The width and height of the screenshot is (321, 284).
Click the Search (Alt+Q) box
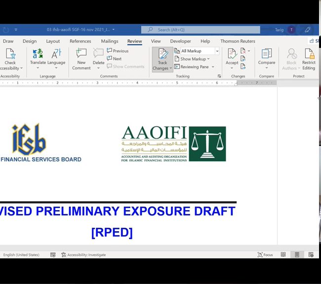point(201,30)
